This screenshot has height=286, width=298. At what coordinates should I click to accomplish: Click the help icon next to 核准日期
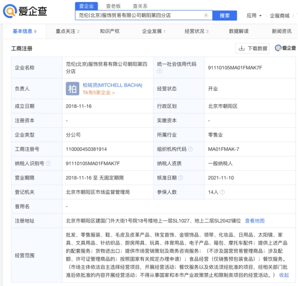[x=181, y=178]
